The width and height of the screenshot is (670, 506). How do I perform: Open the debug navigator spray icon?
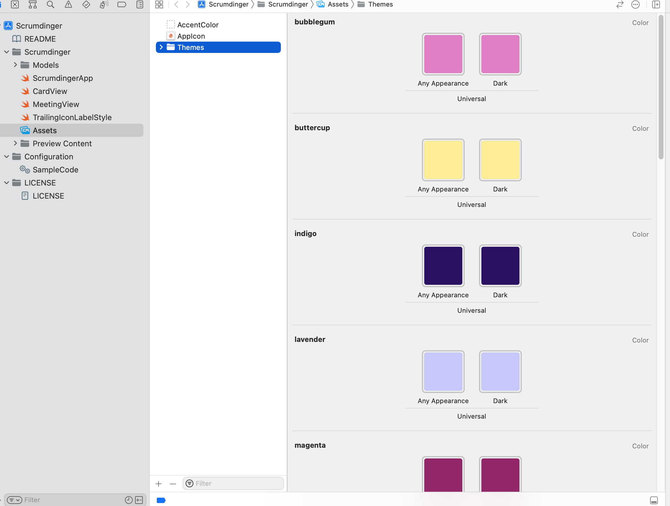[x=104, y=4]
